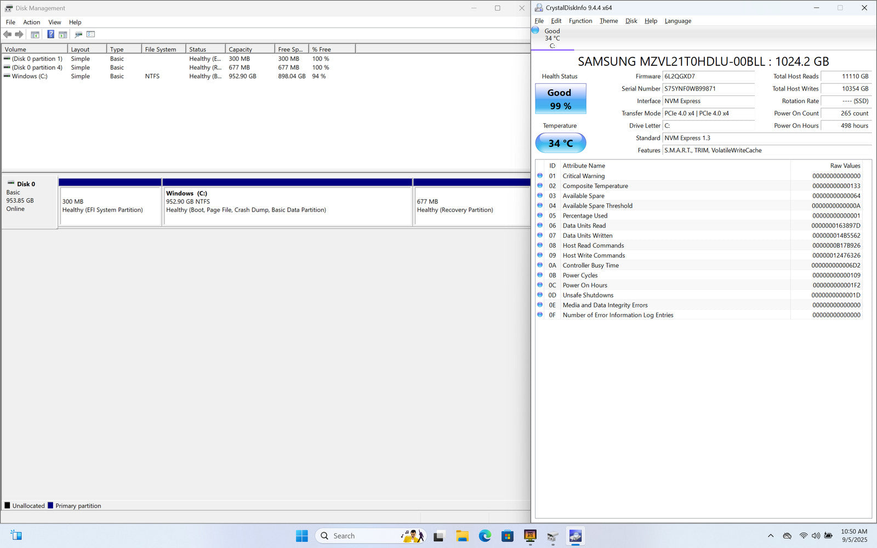Click the Forward arrow in Disk Management toolbar
The width and height of the screenshot is (877, 548).
[19, 35]
